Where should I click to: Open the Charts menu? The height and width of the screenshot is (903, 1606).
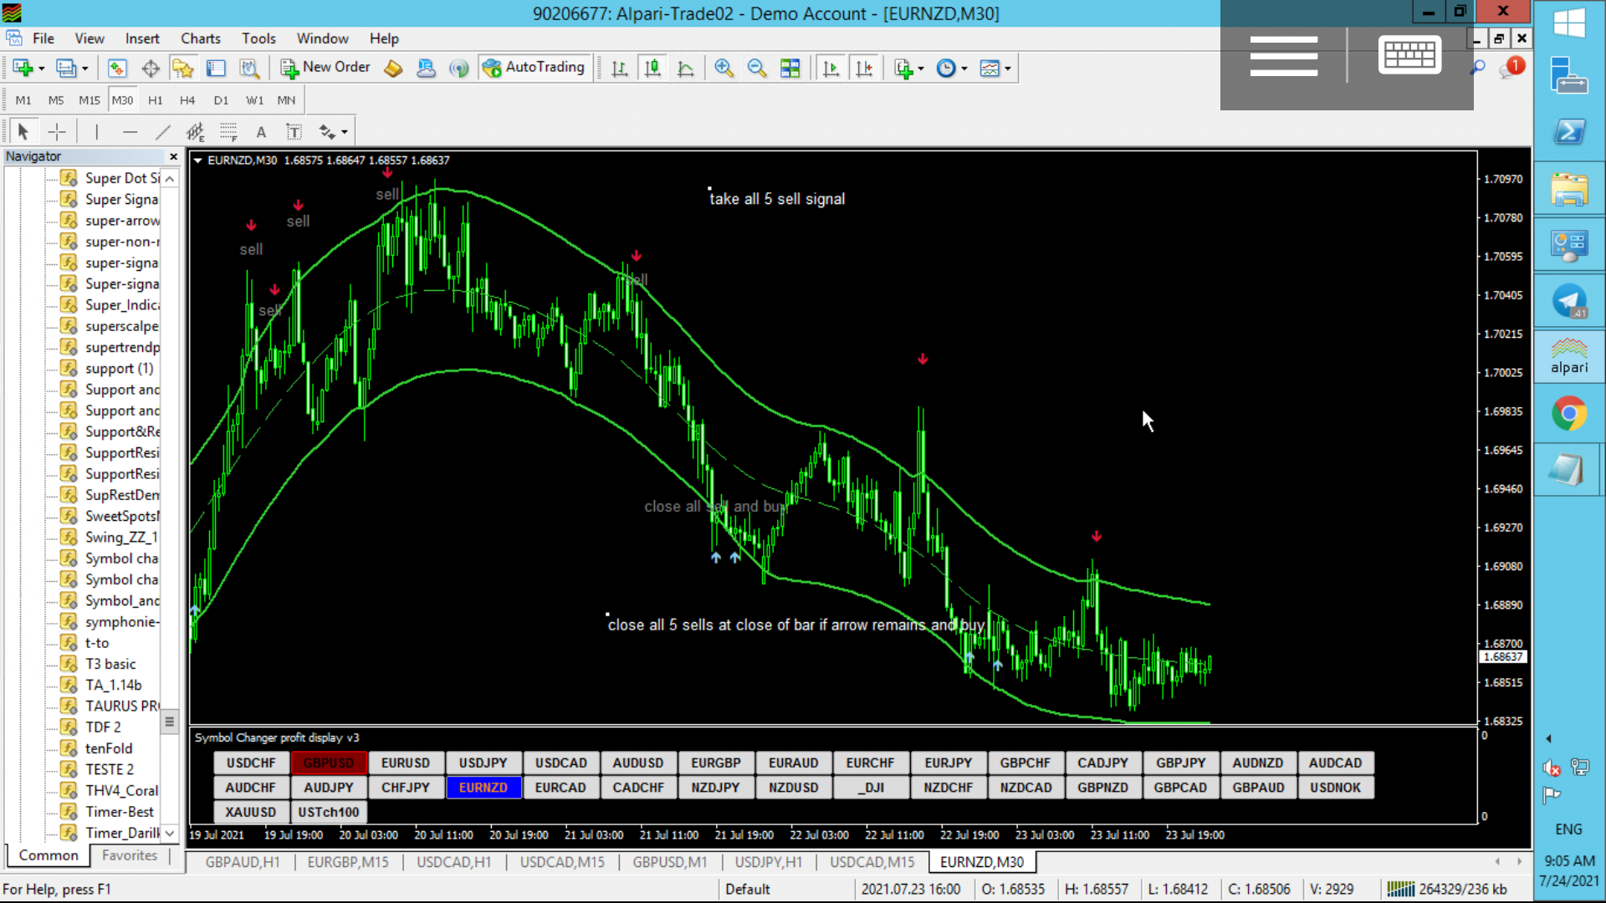(x=201, y=38)
